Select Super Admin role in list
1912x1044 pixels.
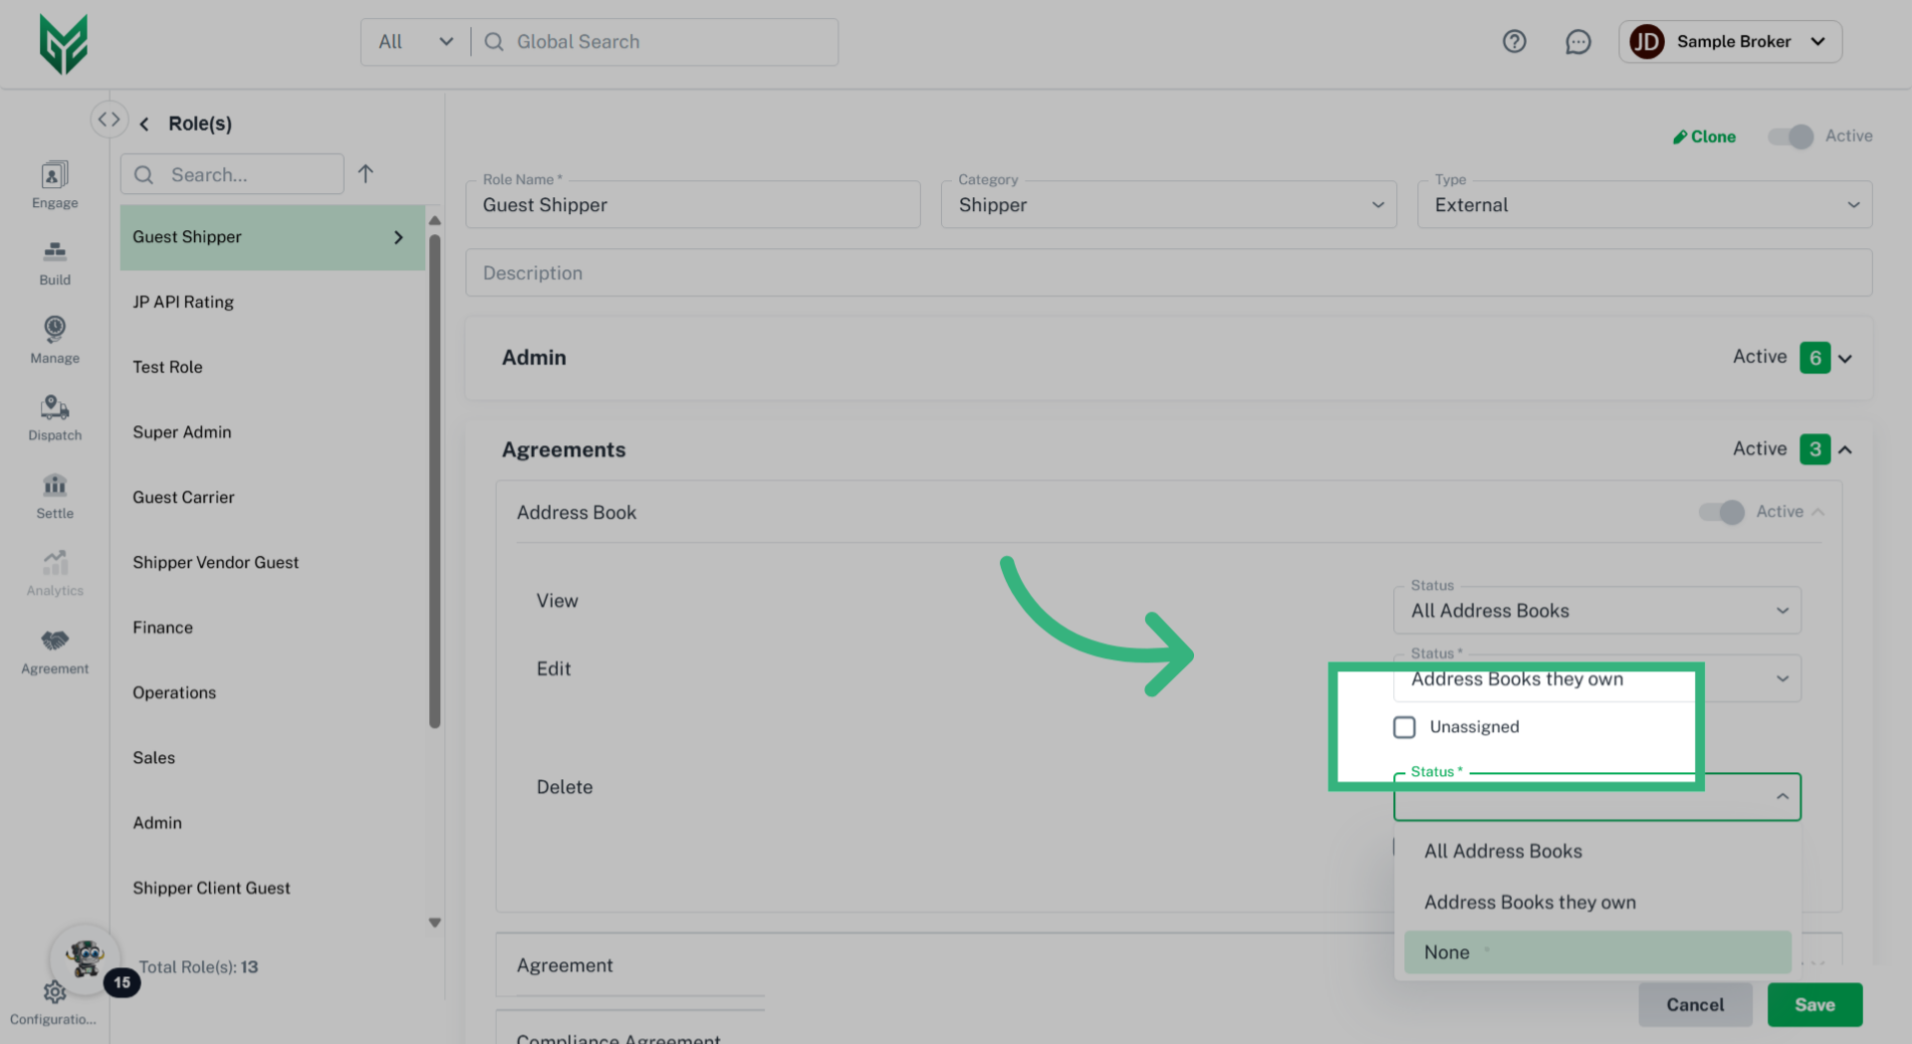[x=182, y=432]
